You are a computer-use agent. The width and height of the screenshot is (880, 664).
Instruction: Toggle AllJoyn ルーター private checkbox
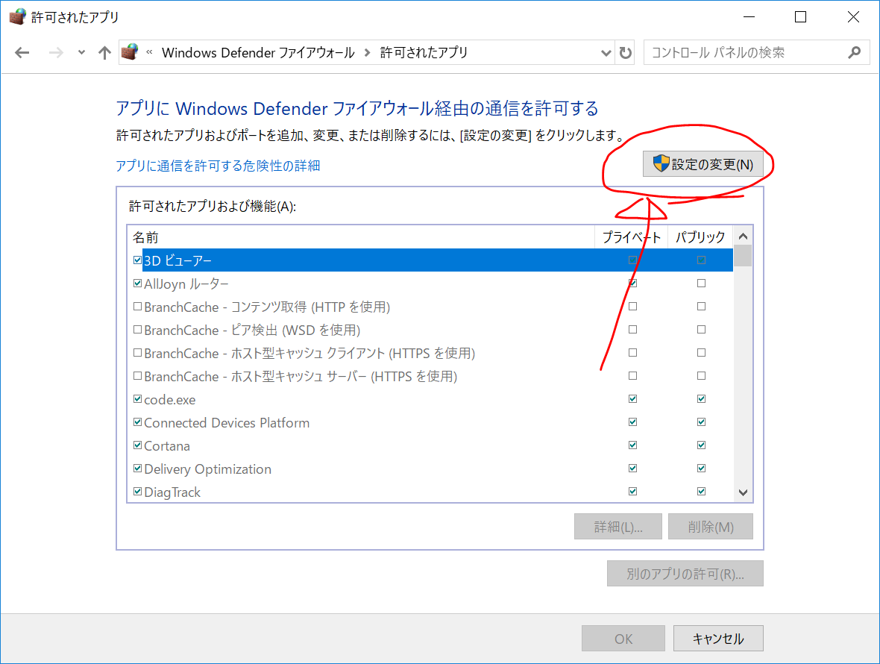632,284
